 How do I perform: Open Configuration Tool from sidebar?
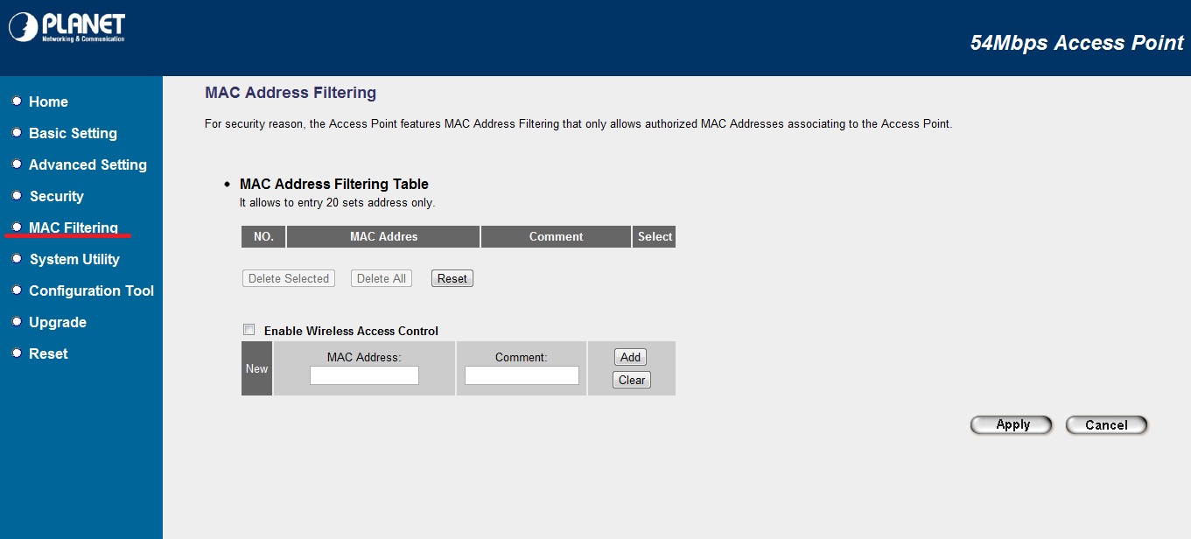coord(91,290)
